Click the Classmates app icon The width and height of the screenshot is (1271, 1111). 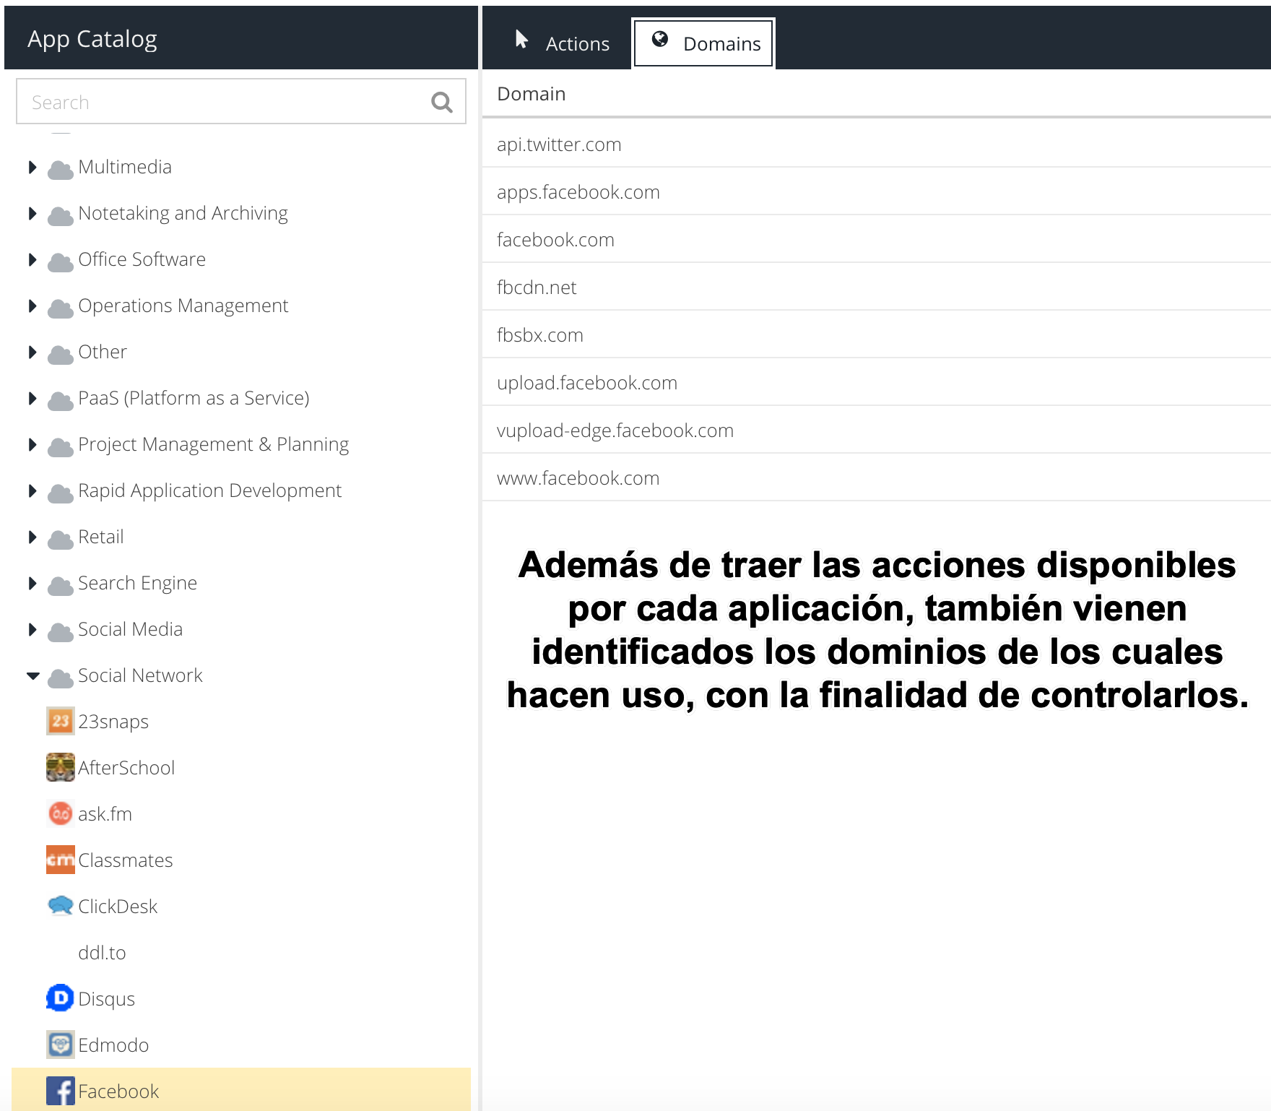coord(60,860)
